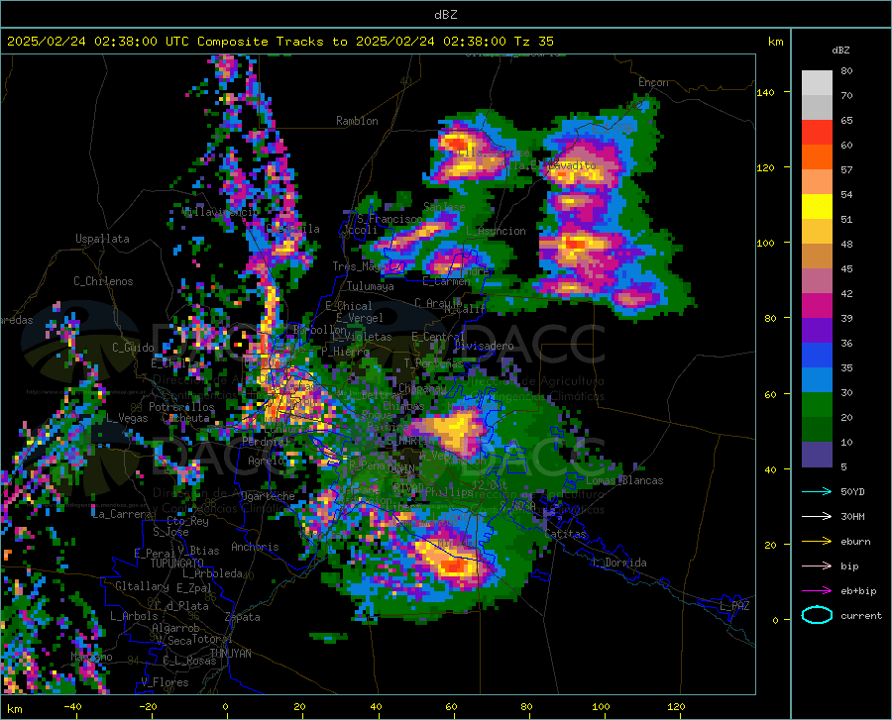This screenshot has height=720, width=892.
Task: Click the 140 tick on vertical km axis
Action: 765,92
